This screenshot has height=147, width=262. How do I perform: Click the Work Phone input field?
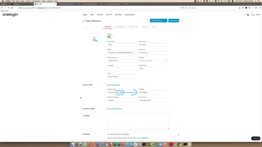coord(153,100)
